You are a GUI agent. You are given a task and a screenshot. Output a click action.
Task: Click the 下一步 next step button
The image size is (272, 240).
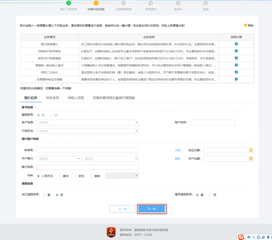tap(152, 209)
